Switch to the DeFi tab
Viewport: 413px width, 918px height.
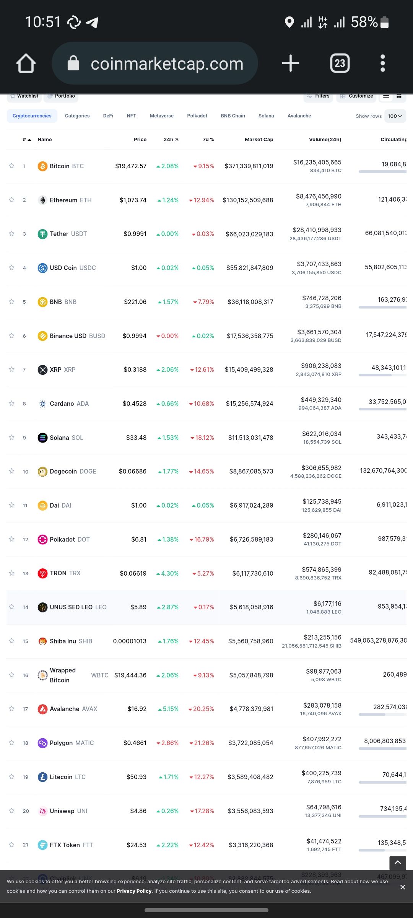click(x=108, y=116)
